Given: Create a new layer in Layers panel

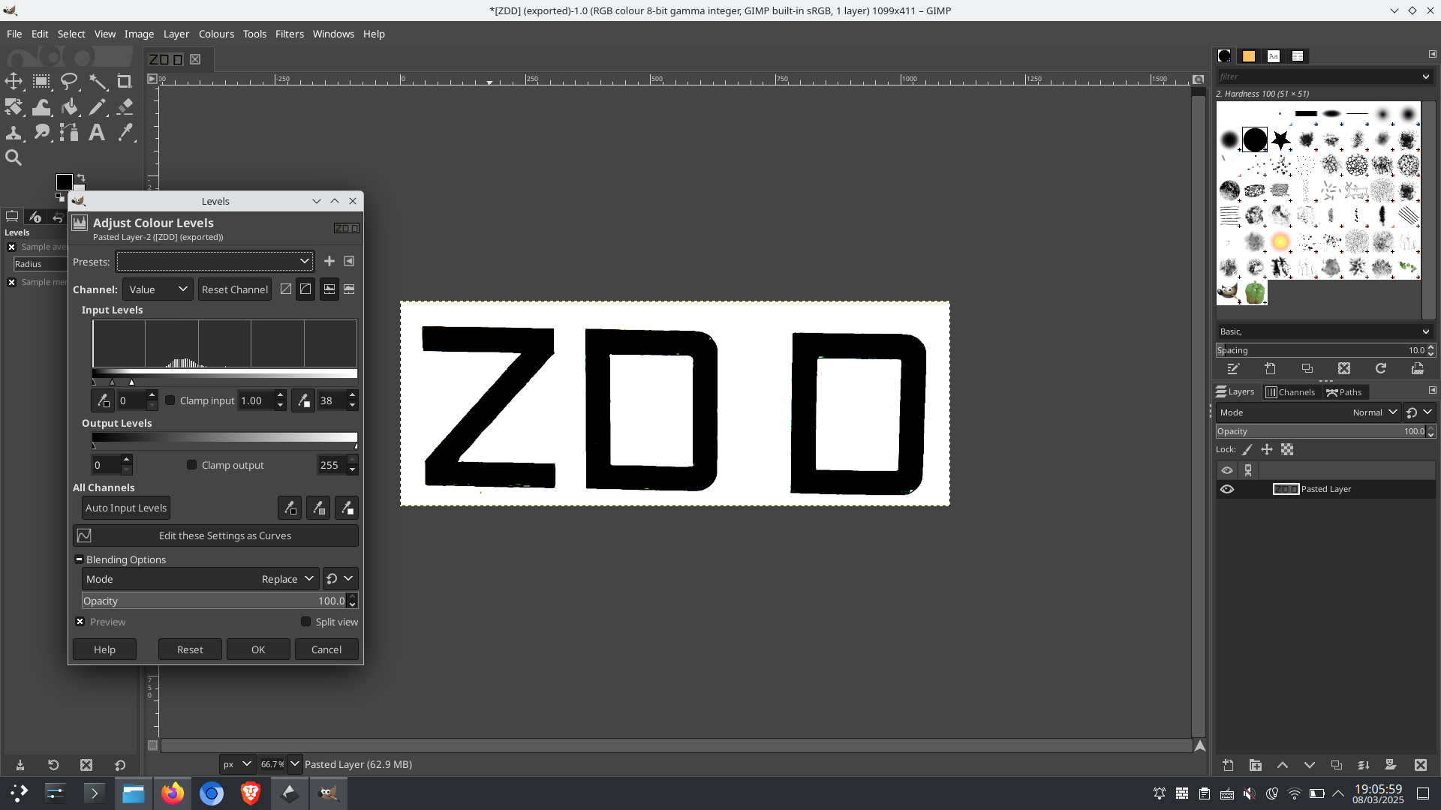Looking at the screenshot, I should pos(1228,765).
